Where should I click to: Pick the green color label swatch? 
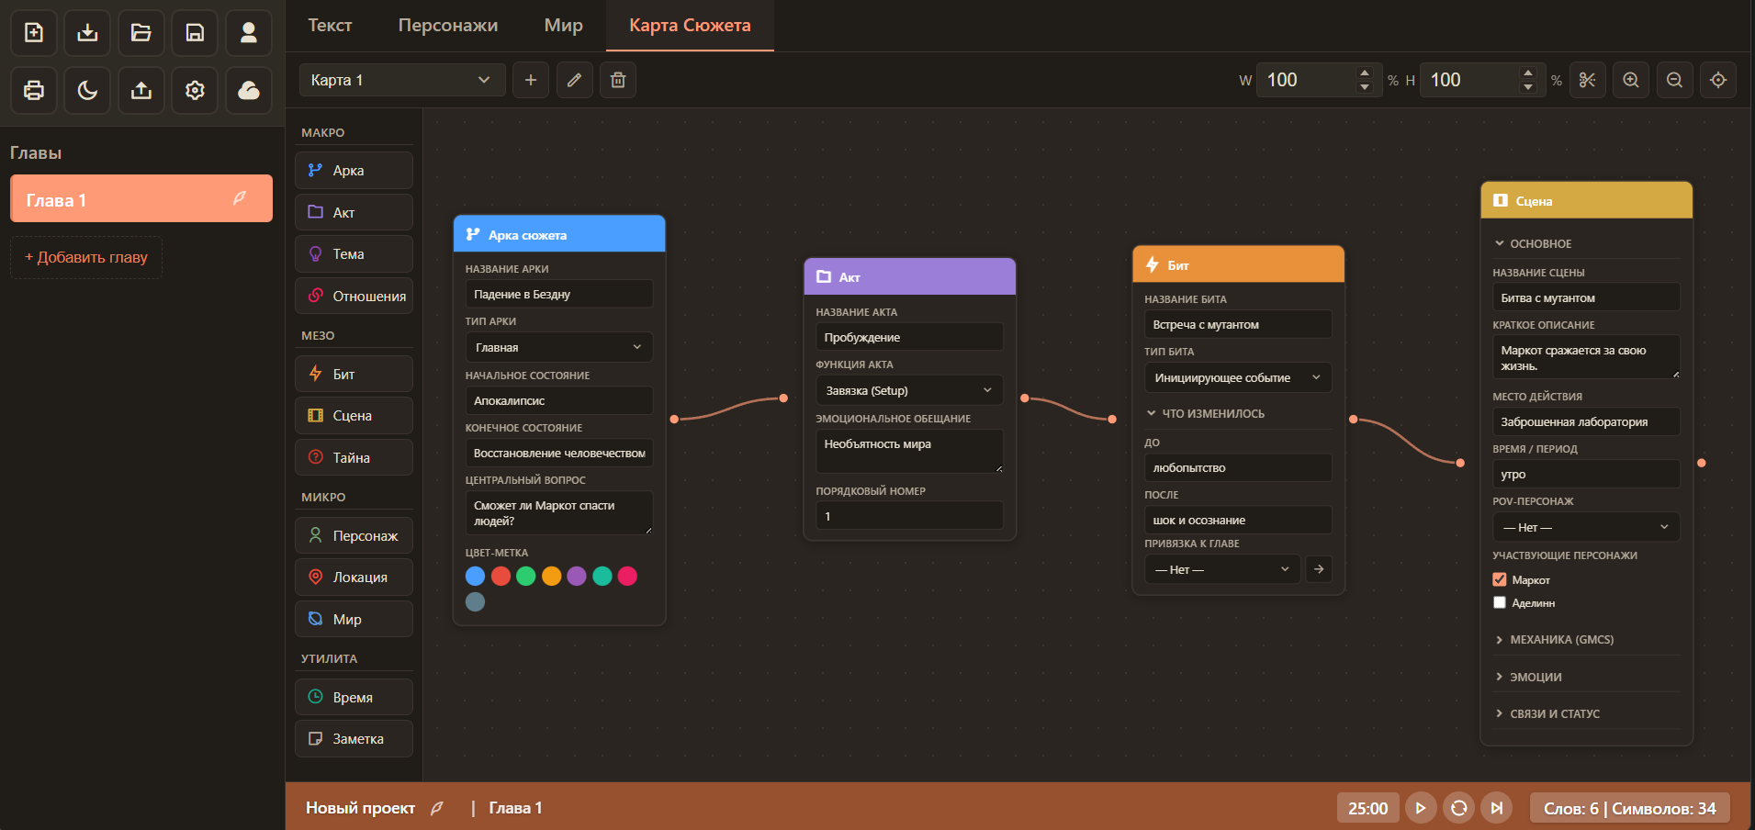coord(525,576)
